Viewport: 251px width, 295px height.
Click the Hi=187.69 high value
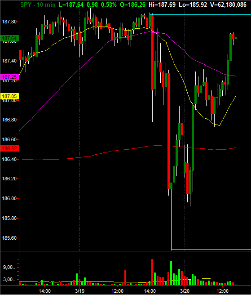(162, 4)
